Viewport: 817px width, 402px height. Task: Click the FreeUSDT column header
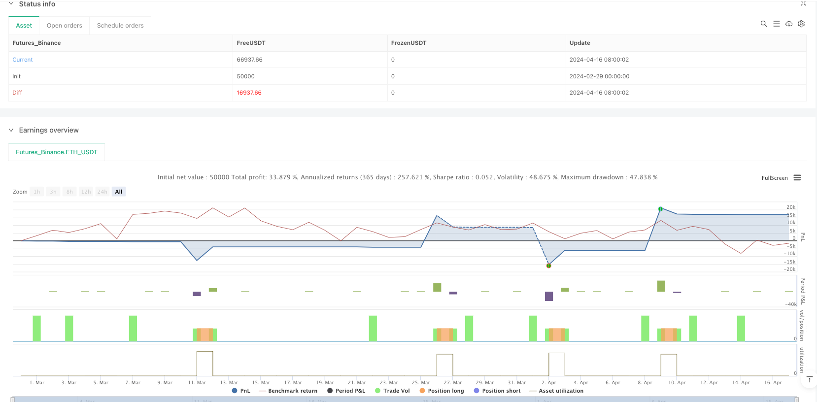coord(251,43)
